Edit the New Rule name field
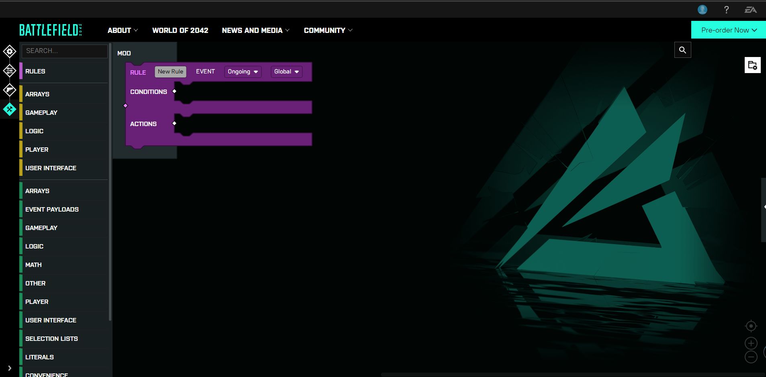Image resolution: width=766 pixels, height=377 pixels. point(170,71)
